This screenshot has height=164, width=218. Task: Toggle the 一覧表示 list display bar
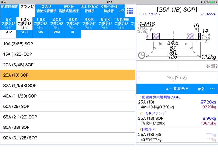click(x=177, y=89)
